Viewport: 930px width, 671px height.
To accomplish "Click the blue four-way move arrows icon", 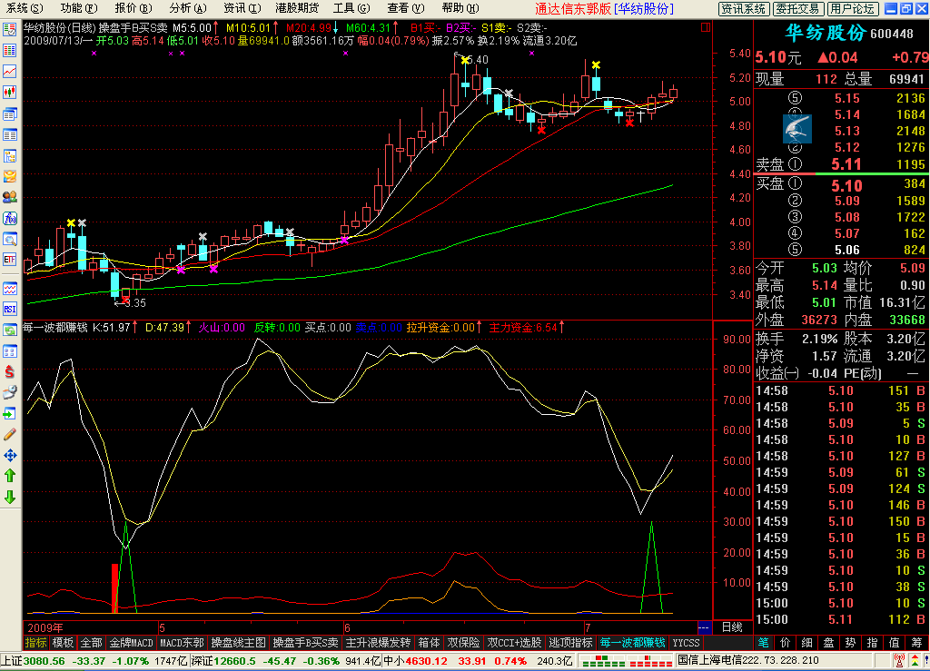I will click(x=9, y=455).
